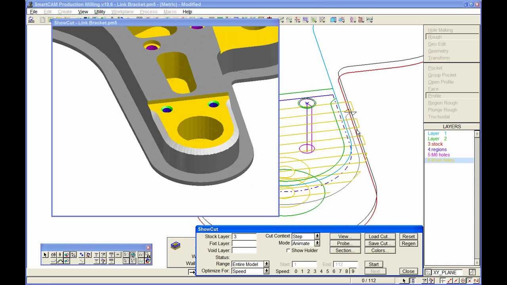
Task: Toggle the Geometry toolbox option
Action: coord(438,51)
